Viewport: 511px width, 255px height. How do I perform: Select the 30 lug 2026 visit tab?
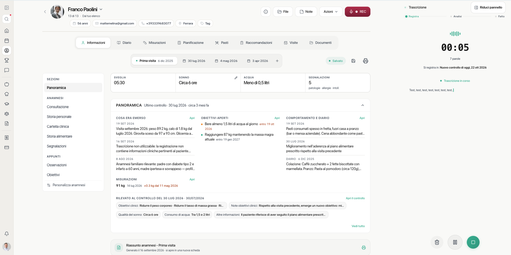[x=194, y=61]
